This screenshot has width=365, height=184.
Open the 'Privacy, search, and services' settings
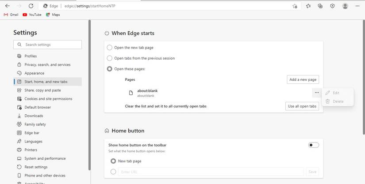point(47,65)
